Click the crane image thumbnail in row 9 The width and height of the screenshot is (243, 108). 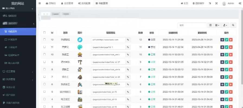pos(80,62)
